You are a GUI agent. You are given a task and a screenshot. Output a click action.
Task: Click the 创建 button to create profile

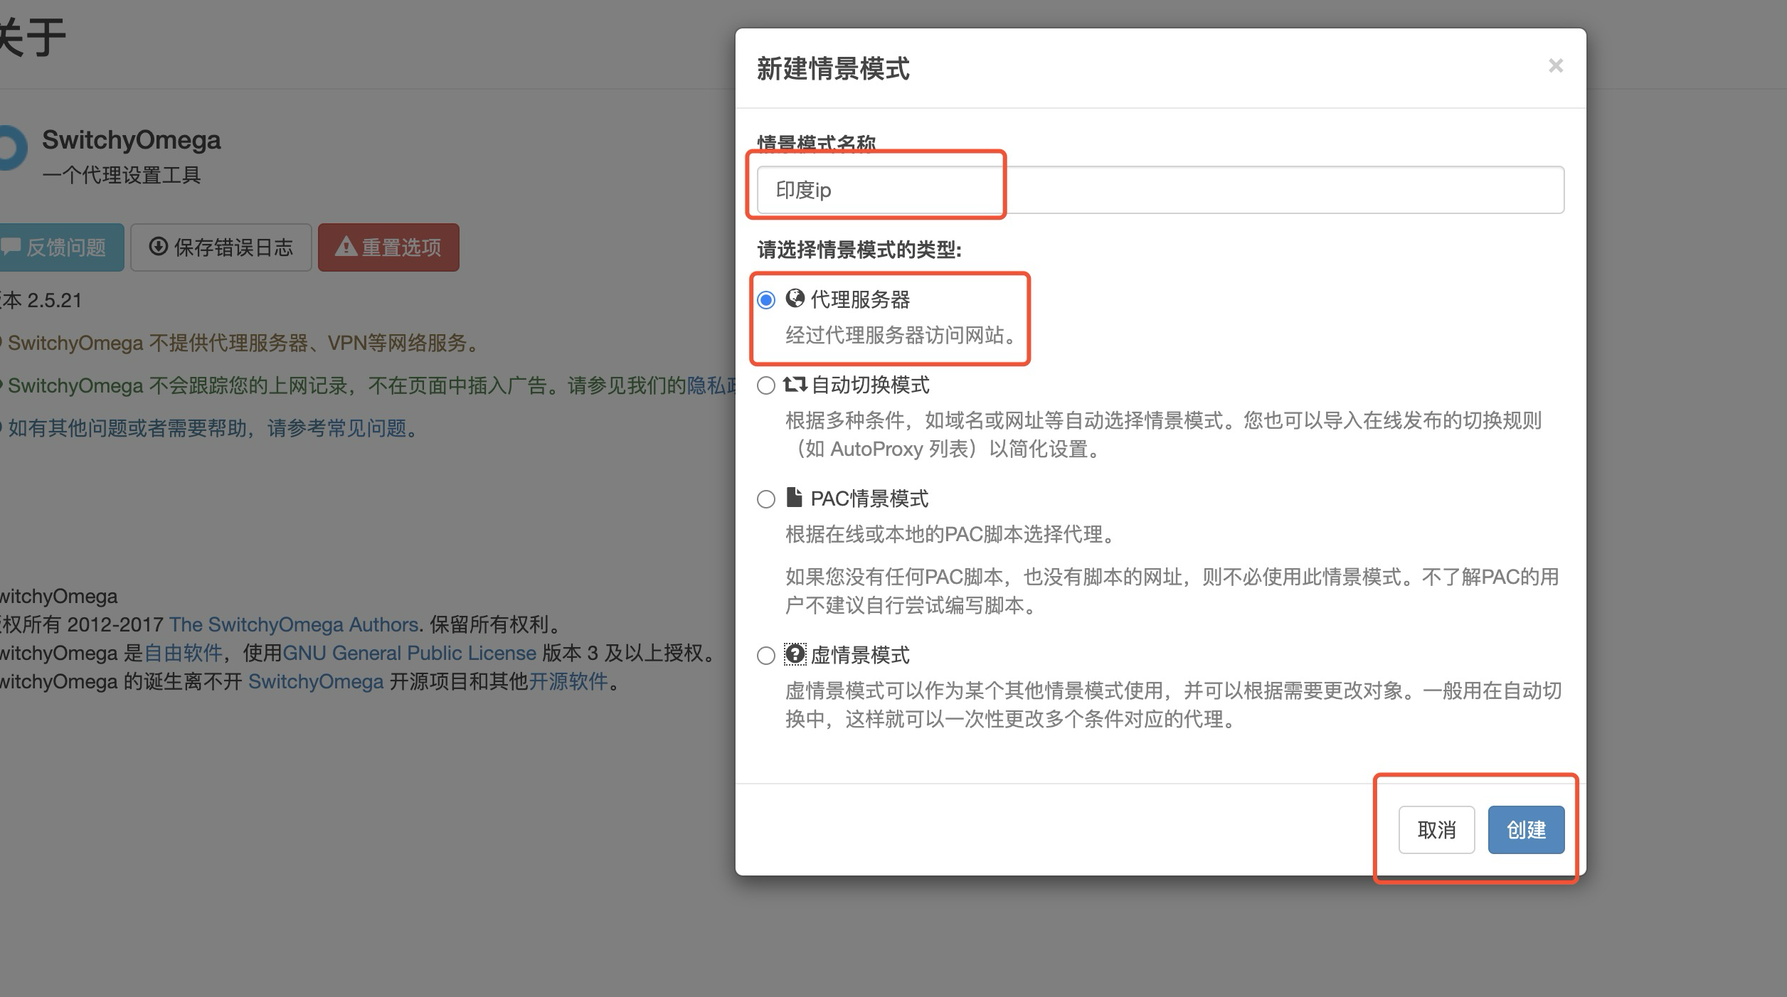point(1525,830)
